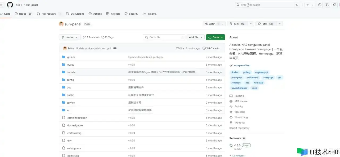This screenshot has width=340, height=157.
Task: Open the src folder
Action: pyautogui.click(x=68, y=110)
